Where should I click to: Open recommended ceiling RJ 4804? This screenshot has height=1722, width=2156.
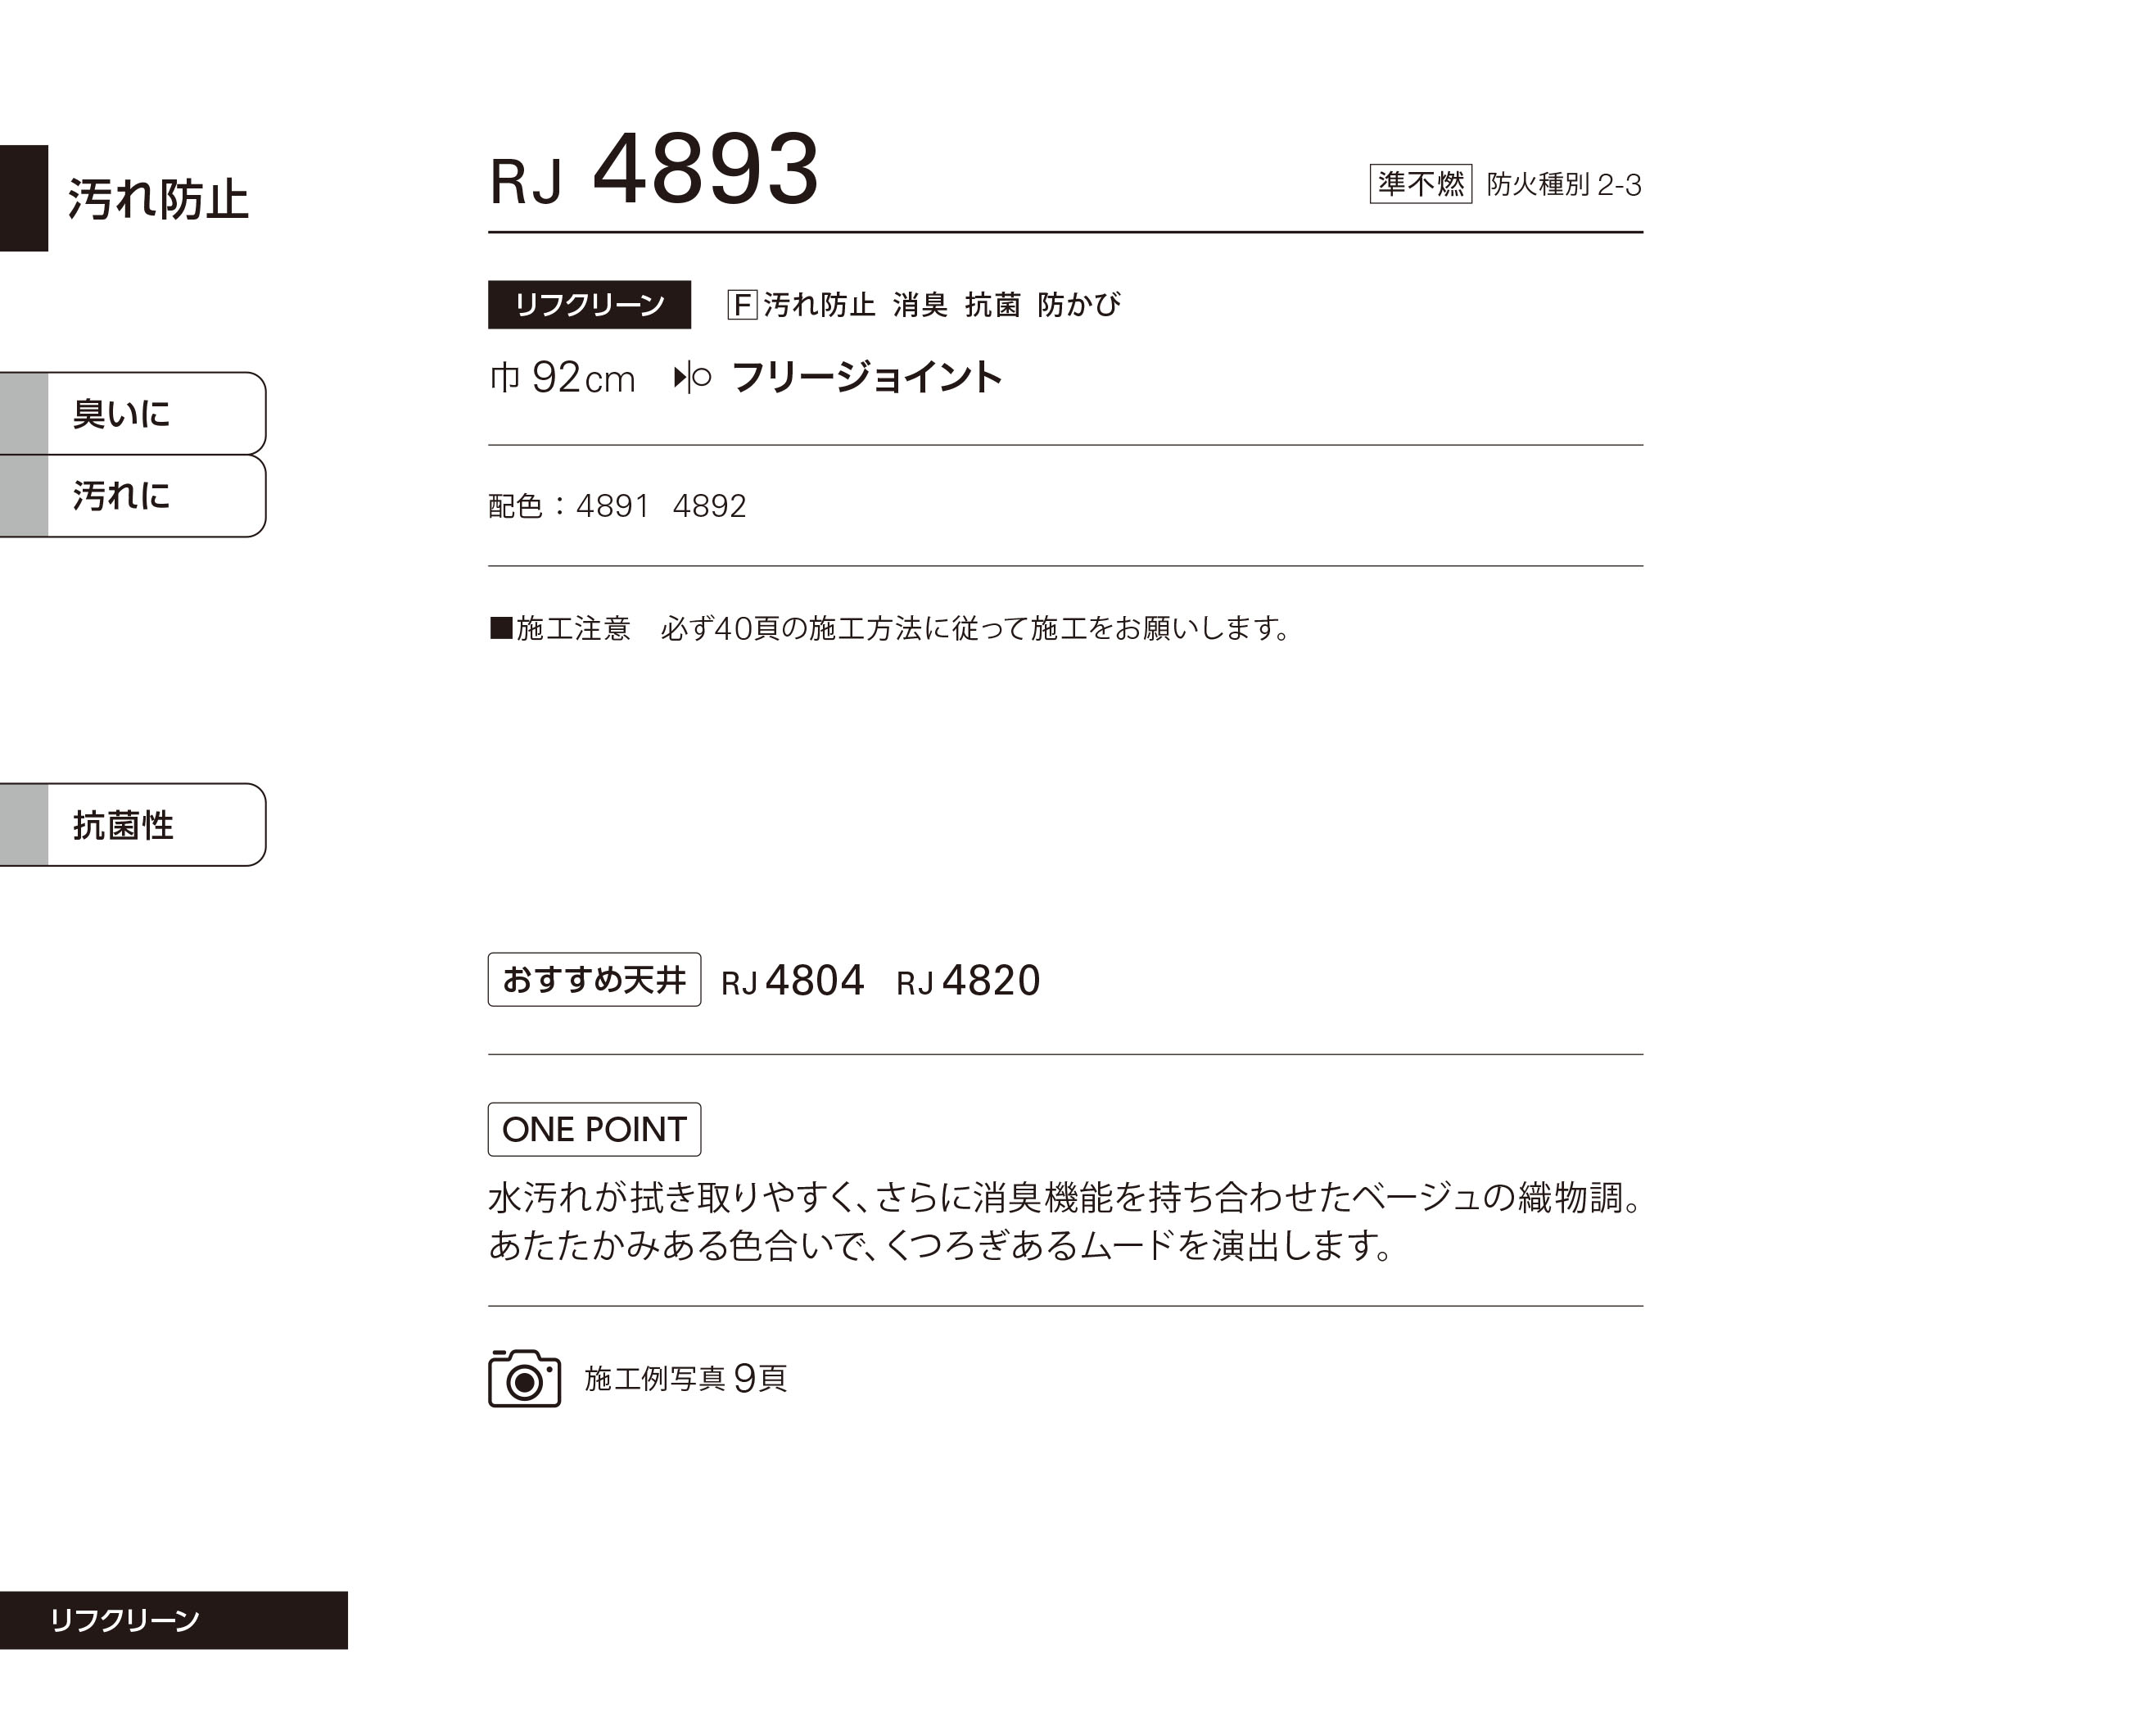click(792, 981)
